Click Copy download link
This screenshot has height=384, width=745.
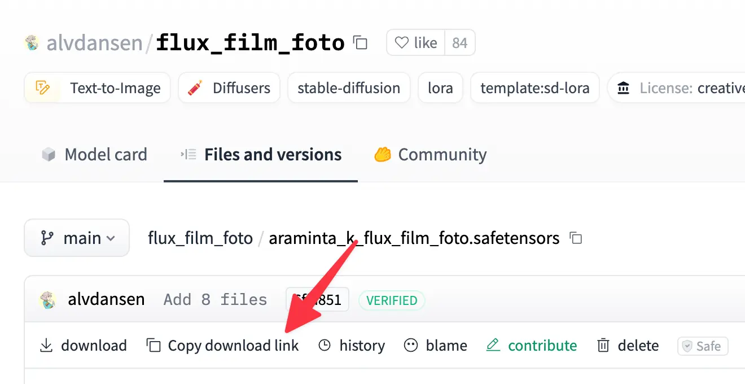222,346
